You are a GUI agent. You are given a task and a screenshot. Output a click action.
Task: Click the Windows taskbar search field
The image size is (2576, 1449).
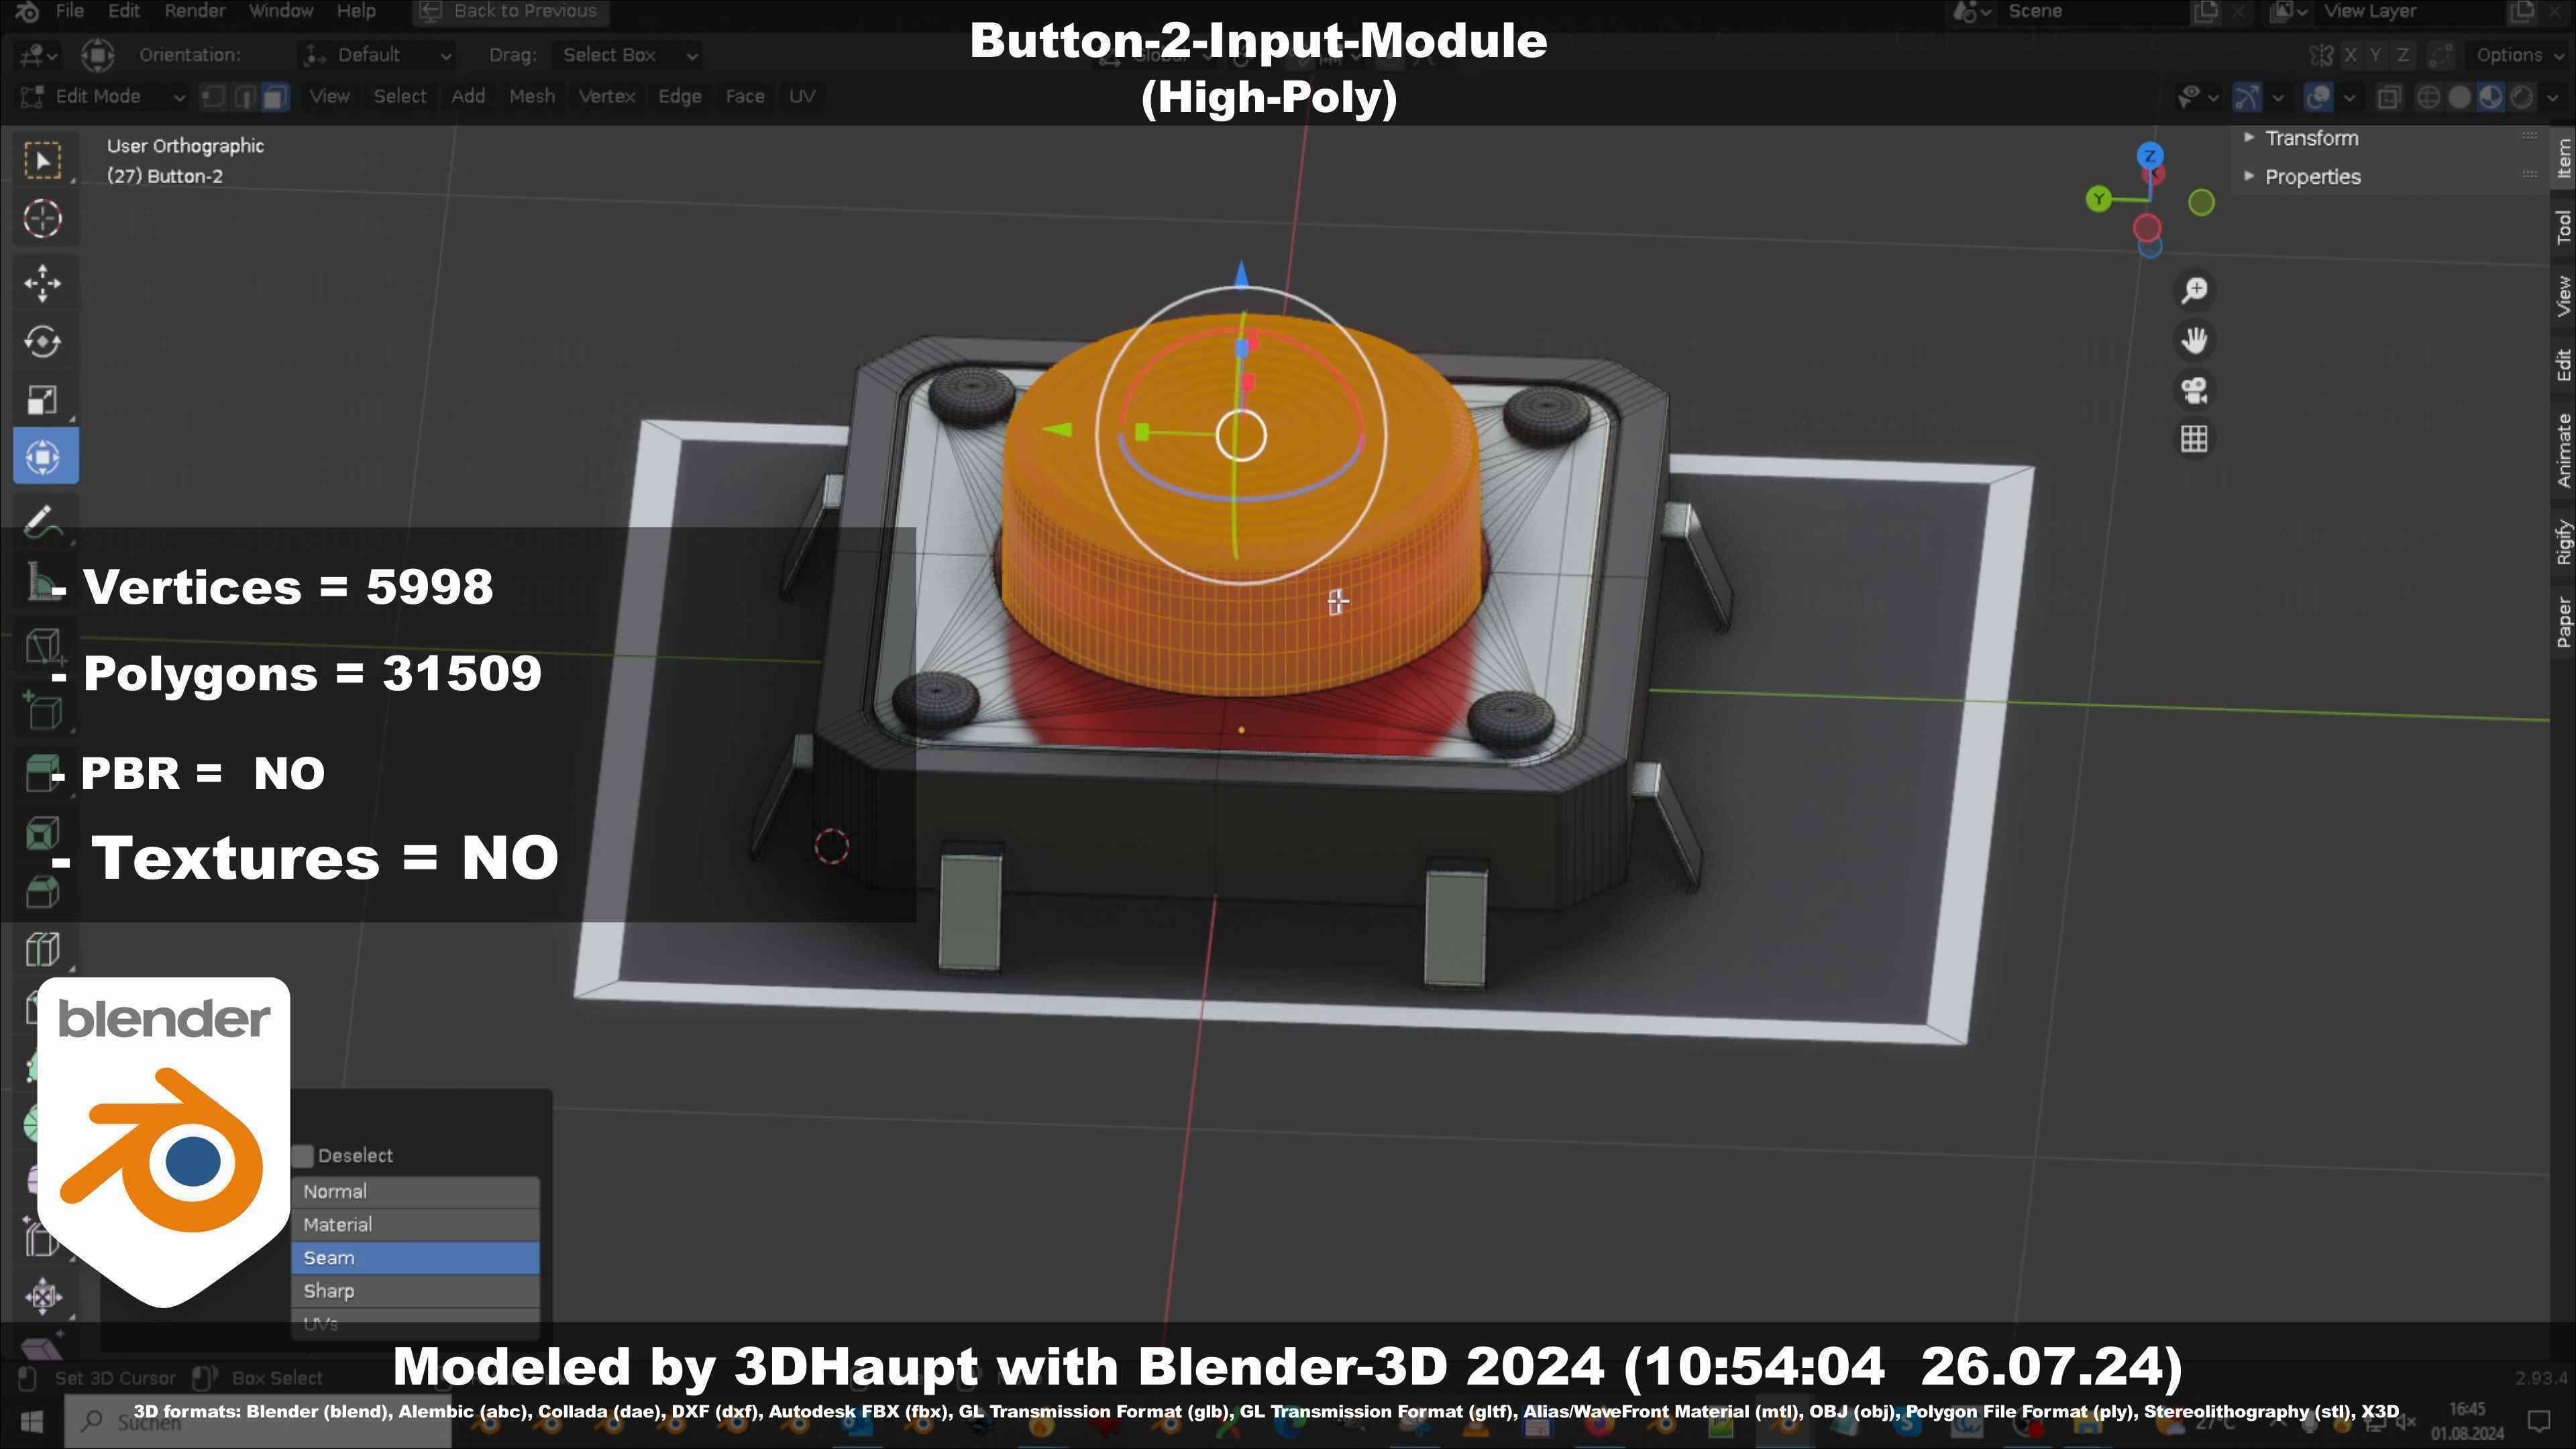tap(258, 1422)
